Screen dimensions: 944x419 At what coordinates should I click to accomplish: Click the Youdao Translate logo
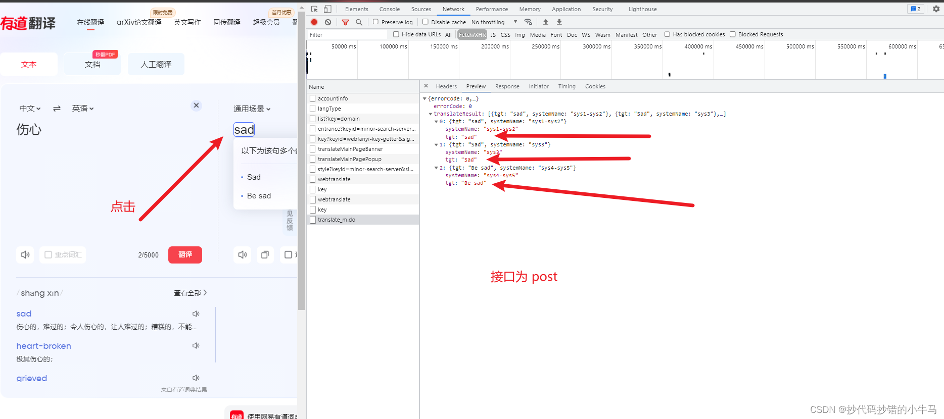pos(28,23)
